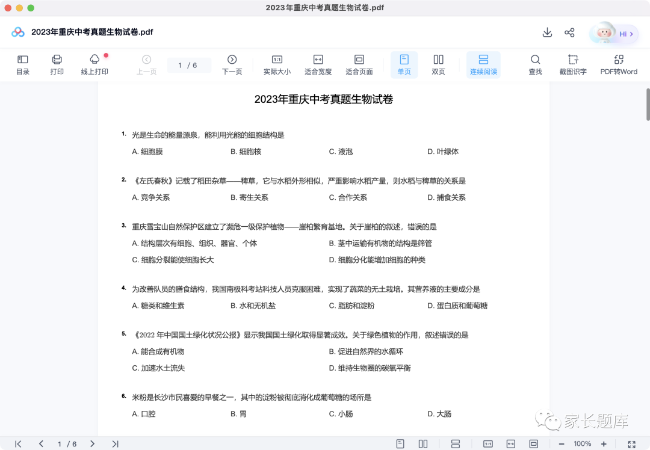
Task: Jump to first page in bottom bar
Action: click(x=18, y=444)
